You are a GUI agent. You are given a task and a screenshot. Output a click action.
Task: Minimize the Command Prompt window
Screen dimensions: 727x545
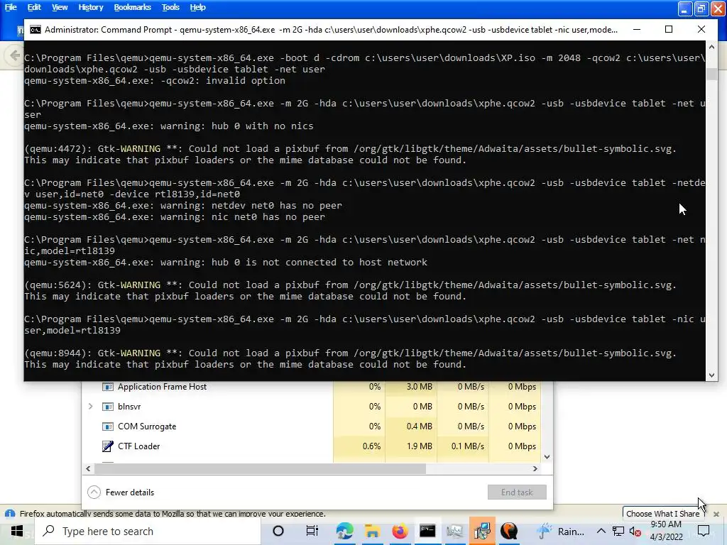[x=637, y=29]
